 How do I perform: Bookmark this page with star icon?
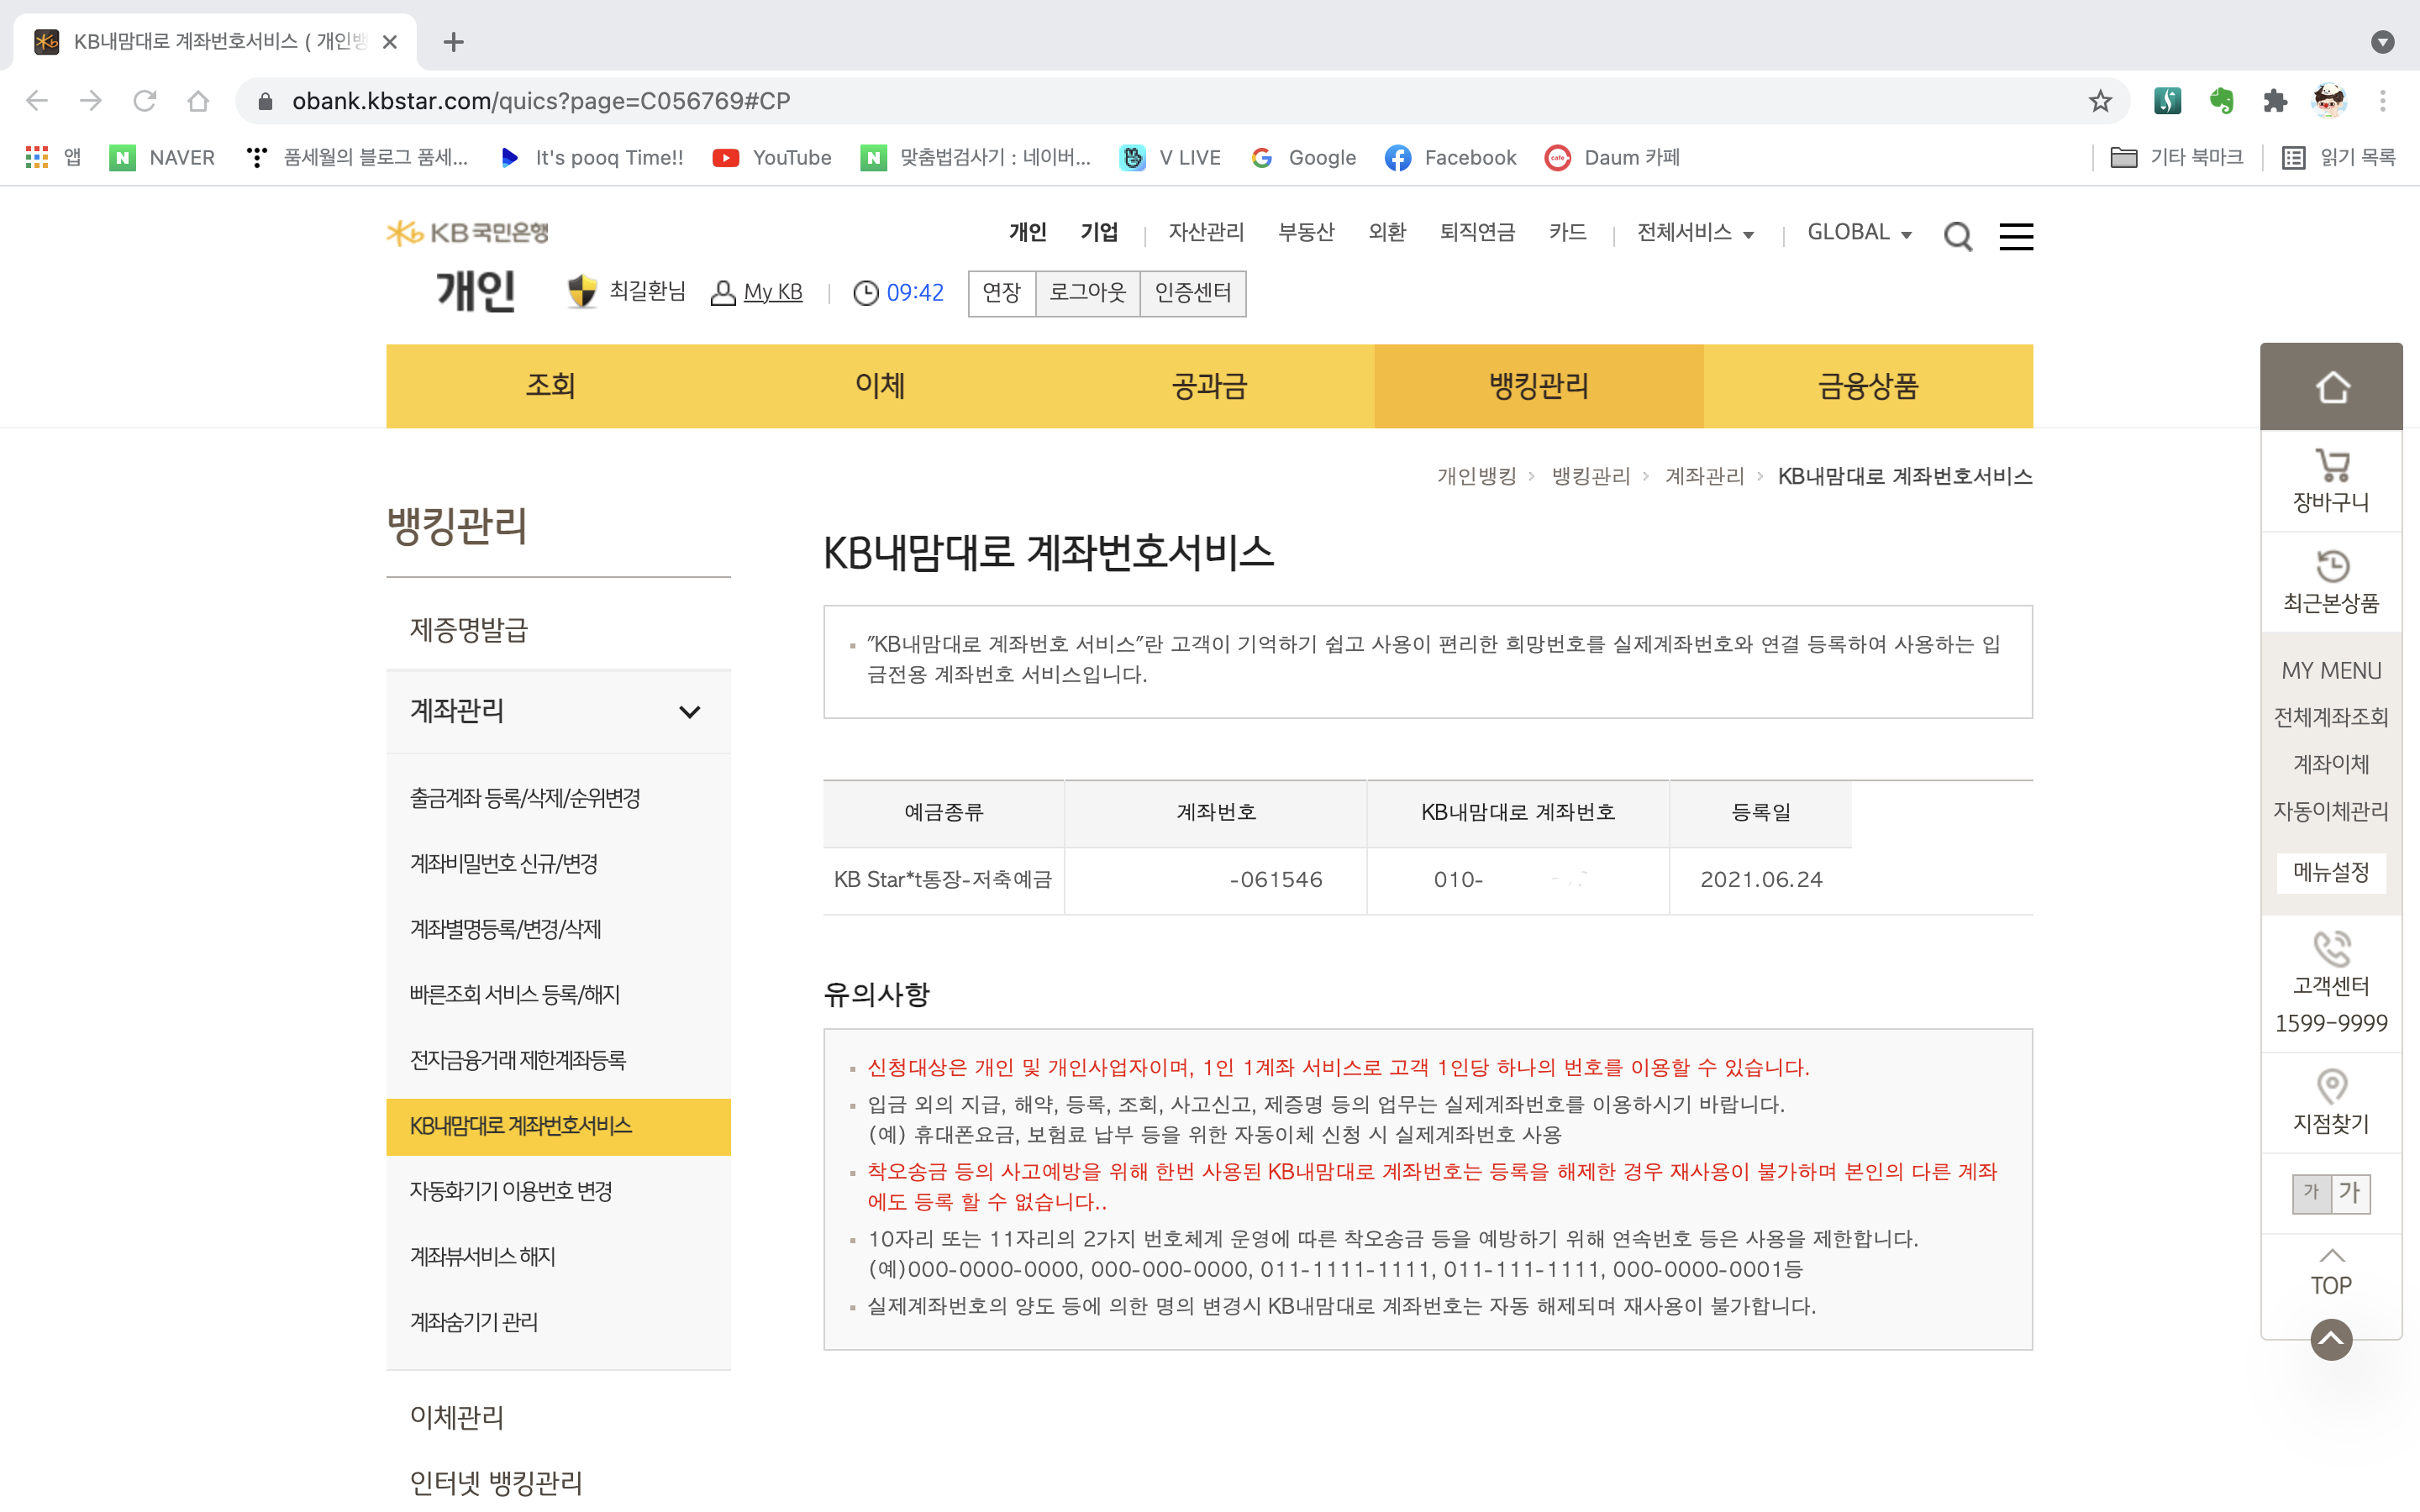(x=2099, y=101)
